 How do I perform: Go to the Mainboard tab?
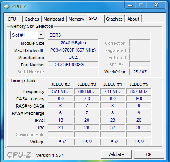(54, 19)
